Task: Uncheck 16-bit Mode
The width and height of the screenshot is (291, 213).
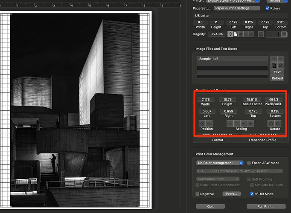Action: [252, 194]
